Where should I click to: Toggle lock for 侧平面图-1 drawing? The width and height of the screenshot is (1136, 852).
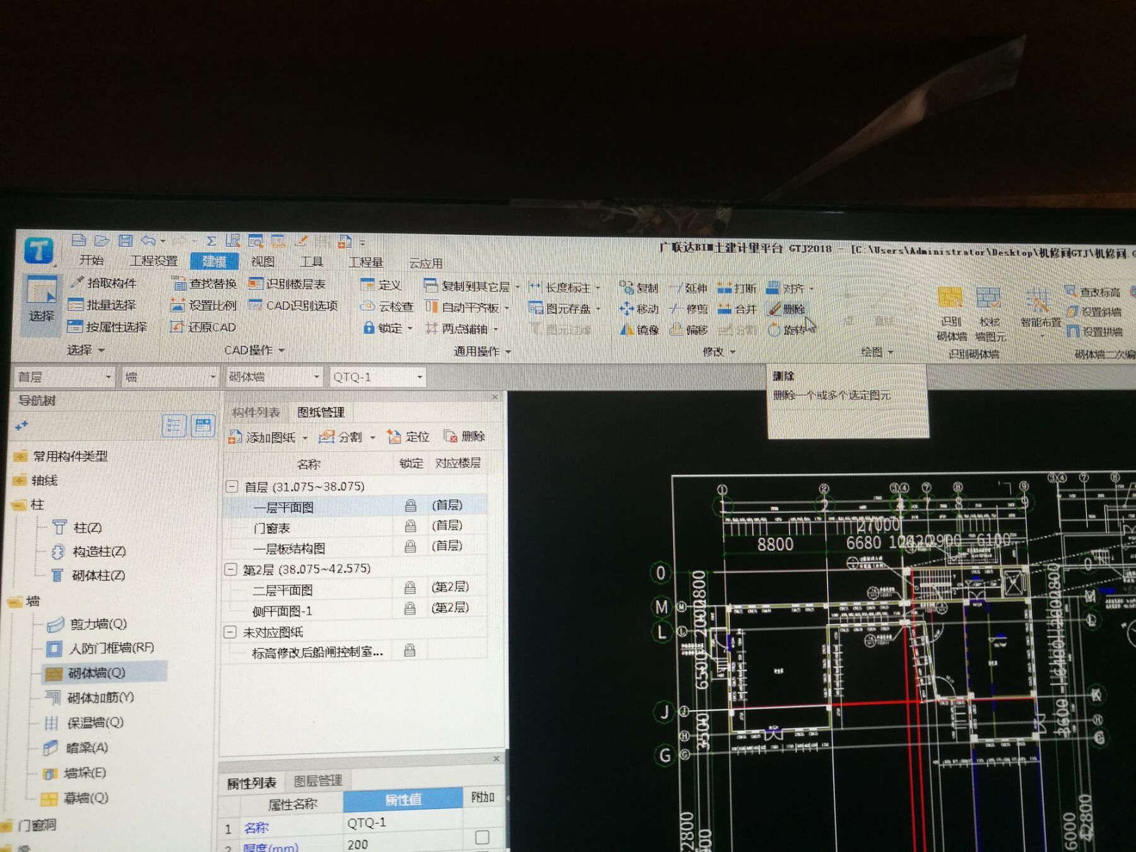pyautogui.click(x=410, y=609)
